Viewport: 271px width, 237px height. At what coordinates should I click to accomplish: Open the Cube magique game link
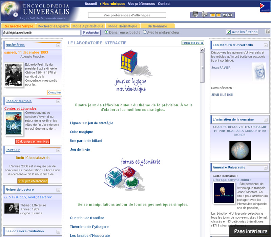pyautogui.click(x=81, y=132)
